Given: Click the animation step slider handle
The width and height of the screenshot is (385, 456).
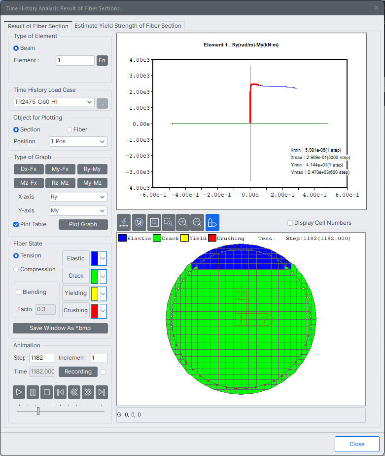Looking at the screenshot, I should coord(38,411).
